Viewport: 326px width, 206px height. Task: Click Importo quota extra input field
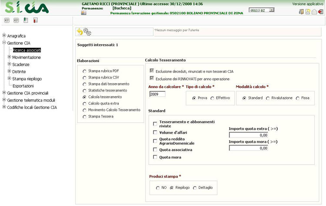point(249,135)
